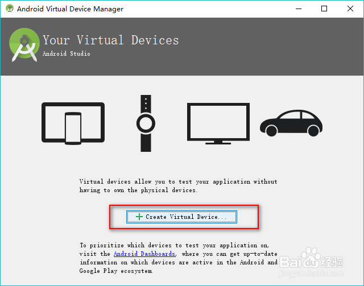This screenshot has width=364, height=286.
Task: Click the title bar Android Studio app icon
Action: 10,9
